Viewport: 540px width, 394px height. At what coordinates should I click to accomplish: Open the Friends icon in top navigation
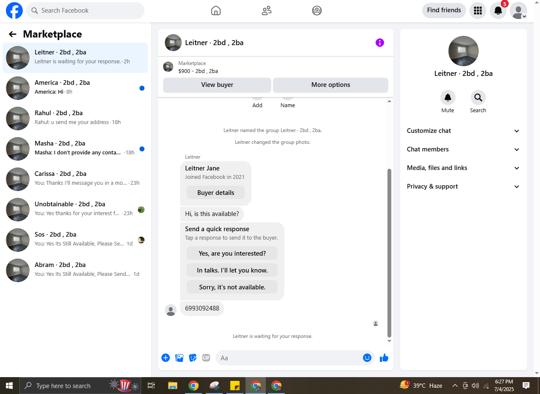click(x=267, y=11)
